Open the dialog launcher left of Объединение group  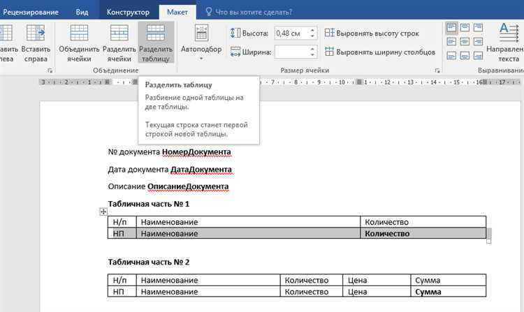pos(50,70)
